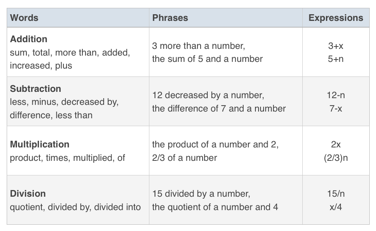Click the Words column header
376x231 pixels.
[24, 18]
